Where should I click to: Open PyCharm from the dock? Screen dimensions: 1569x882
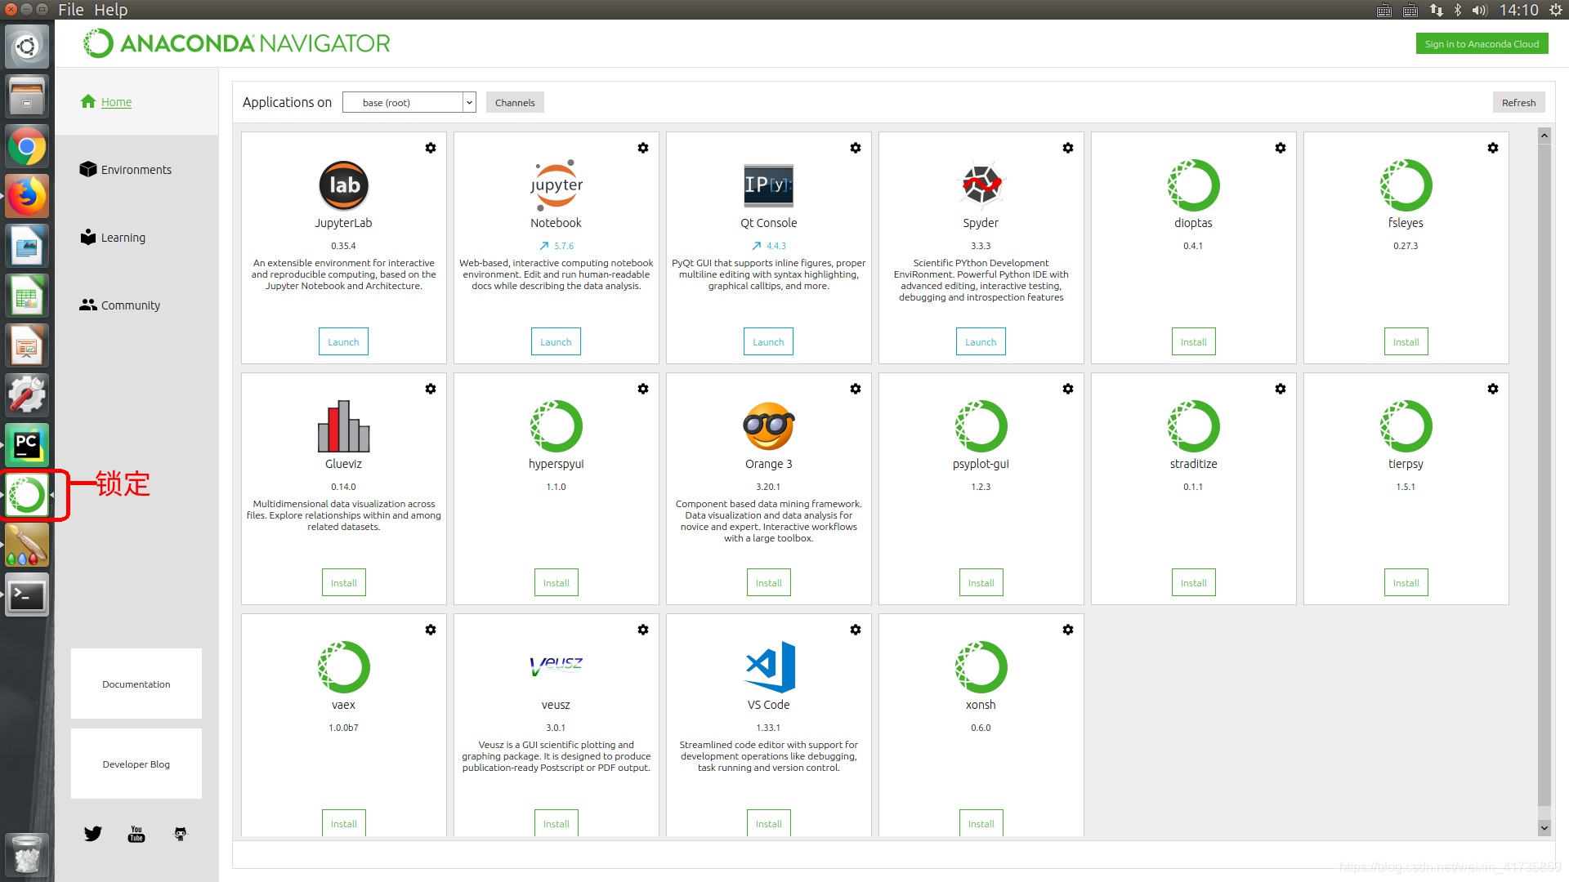[x=27, y=445]
